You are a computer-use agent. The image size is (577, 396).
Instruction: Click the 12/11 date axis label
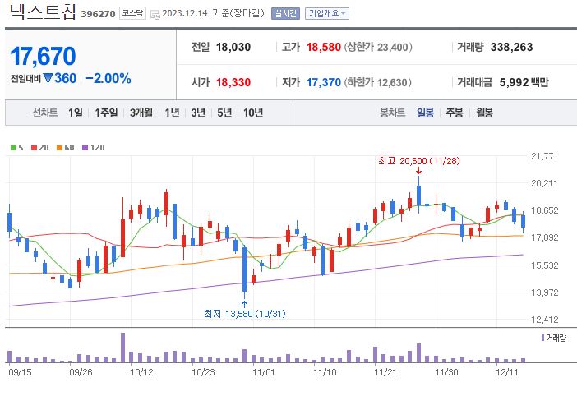[x=507, y=372]
